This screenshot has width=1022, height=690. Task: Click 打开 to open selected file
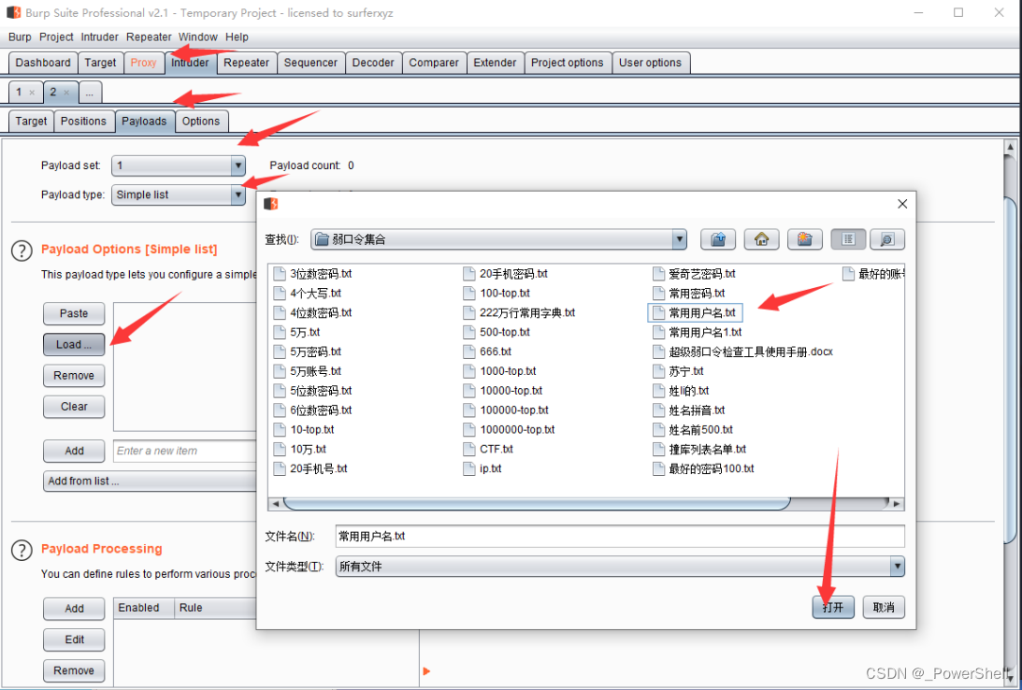[x=833, y=607]
